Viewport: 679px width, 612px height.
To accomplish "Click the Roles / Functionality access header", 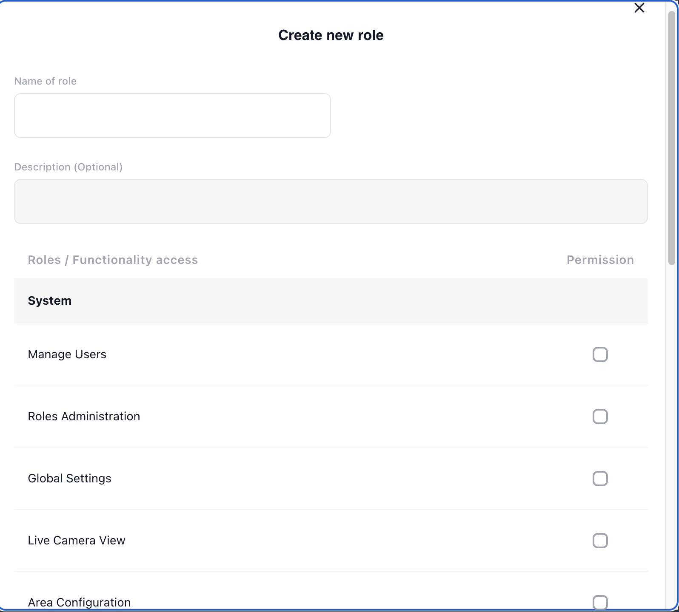I will [x=113, y=260].
